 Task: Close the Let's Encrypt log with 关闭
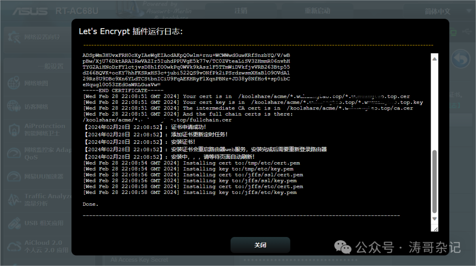click(x=260, y=245)
